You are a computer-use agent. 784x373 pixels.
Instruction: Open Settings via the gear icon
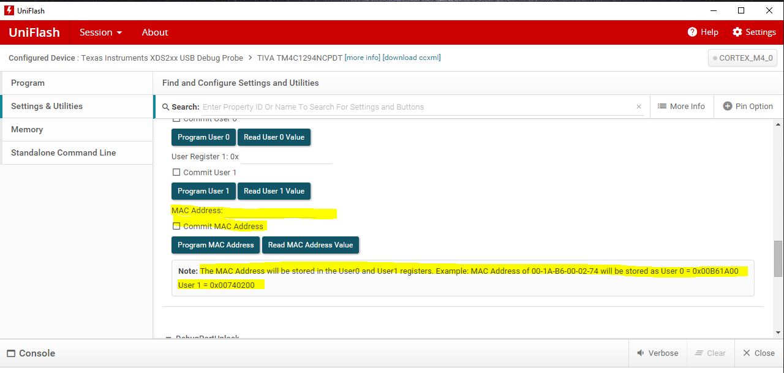pos(737,32)
